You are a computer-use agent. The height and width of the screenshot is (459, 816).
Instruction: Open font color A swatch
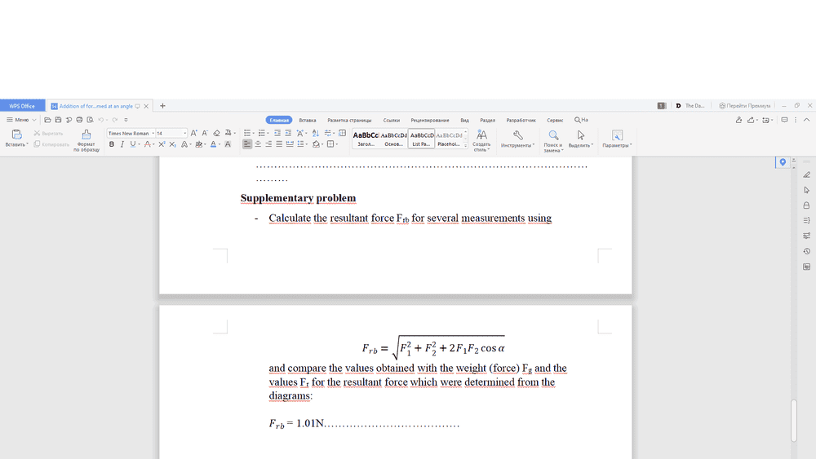pyautogui.click(x=213, y=144)
